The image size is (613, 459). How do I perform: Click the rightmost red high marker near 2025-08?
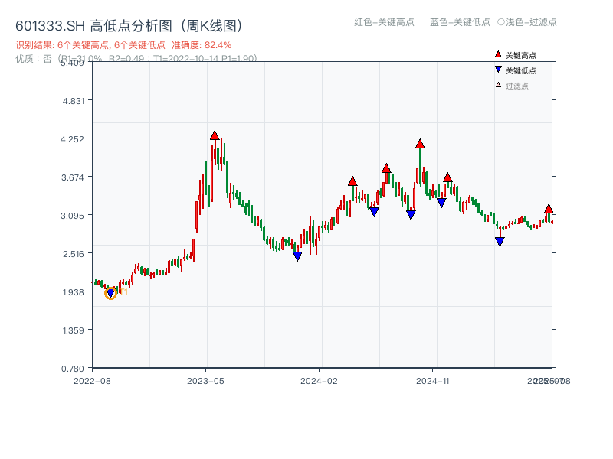point(549,207)
